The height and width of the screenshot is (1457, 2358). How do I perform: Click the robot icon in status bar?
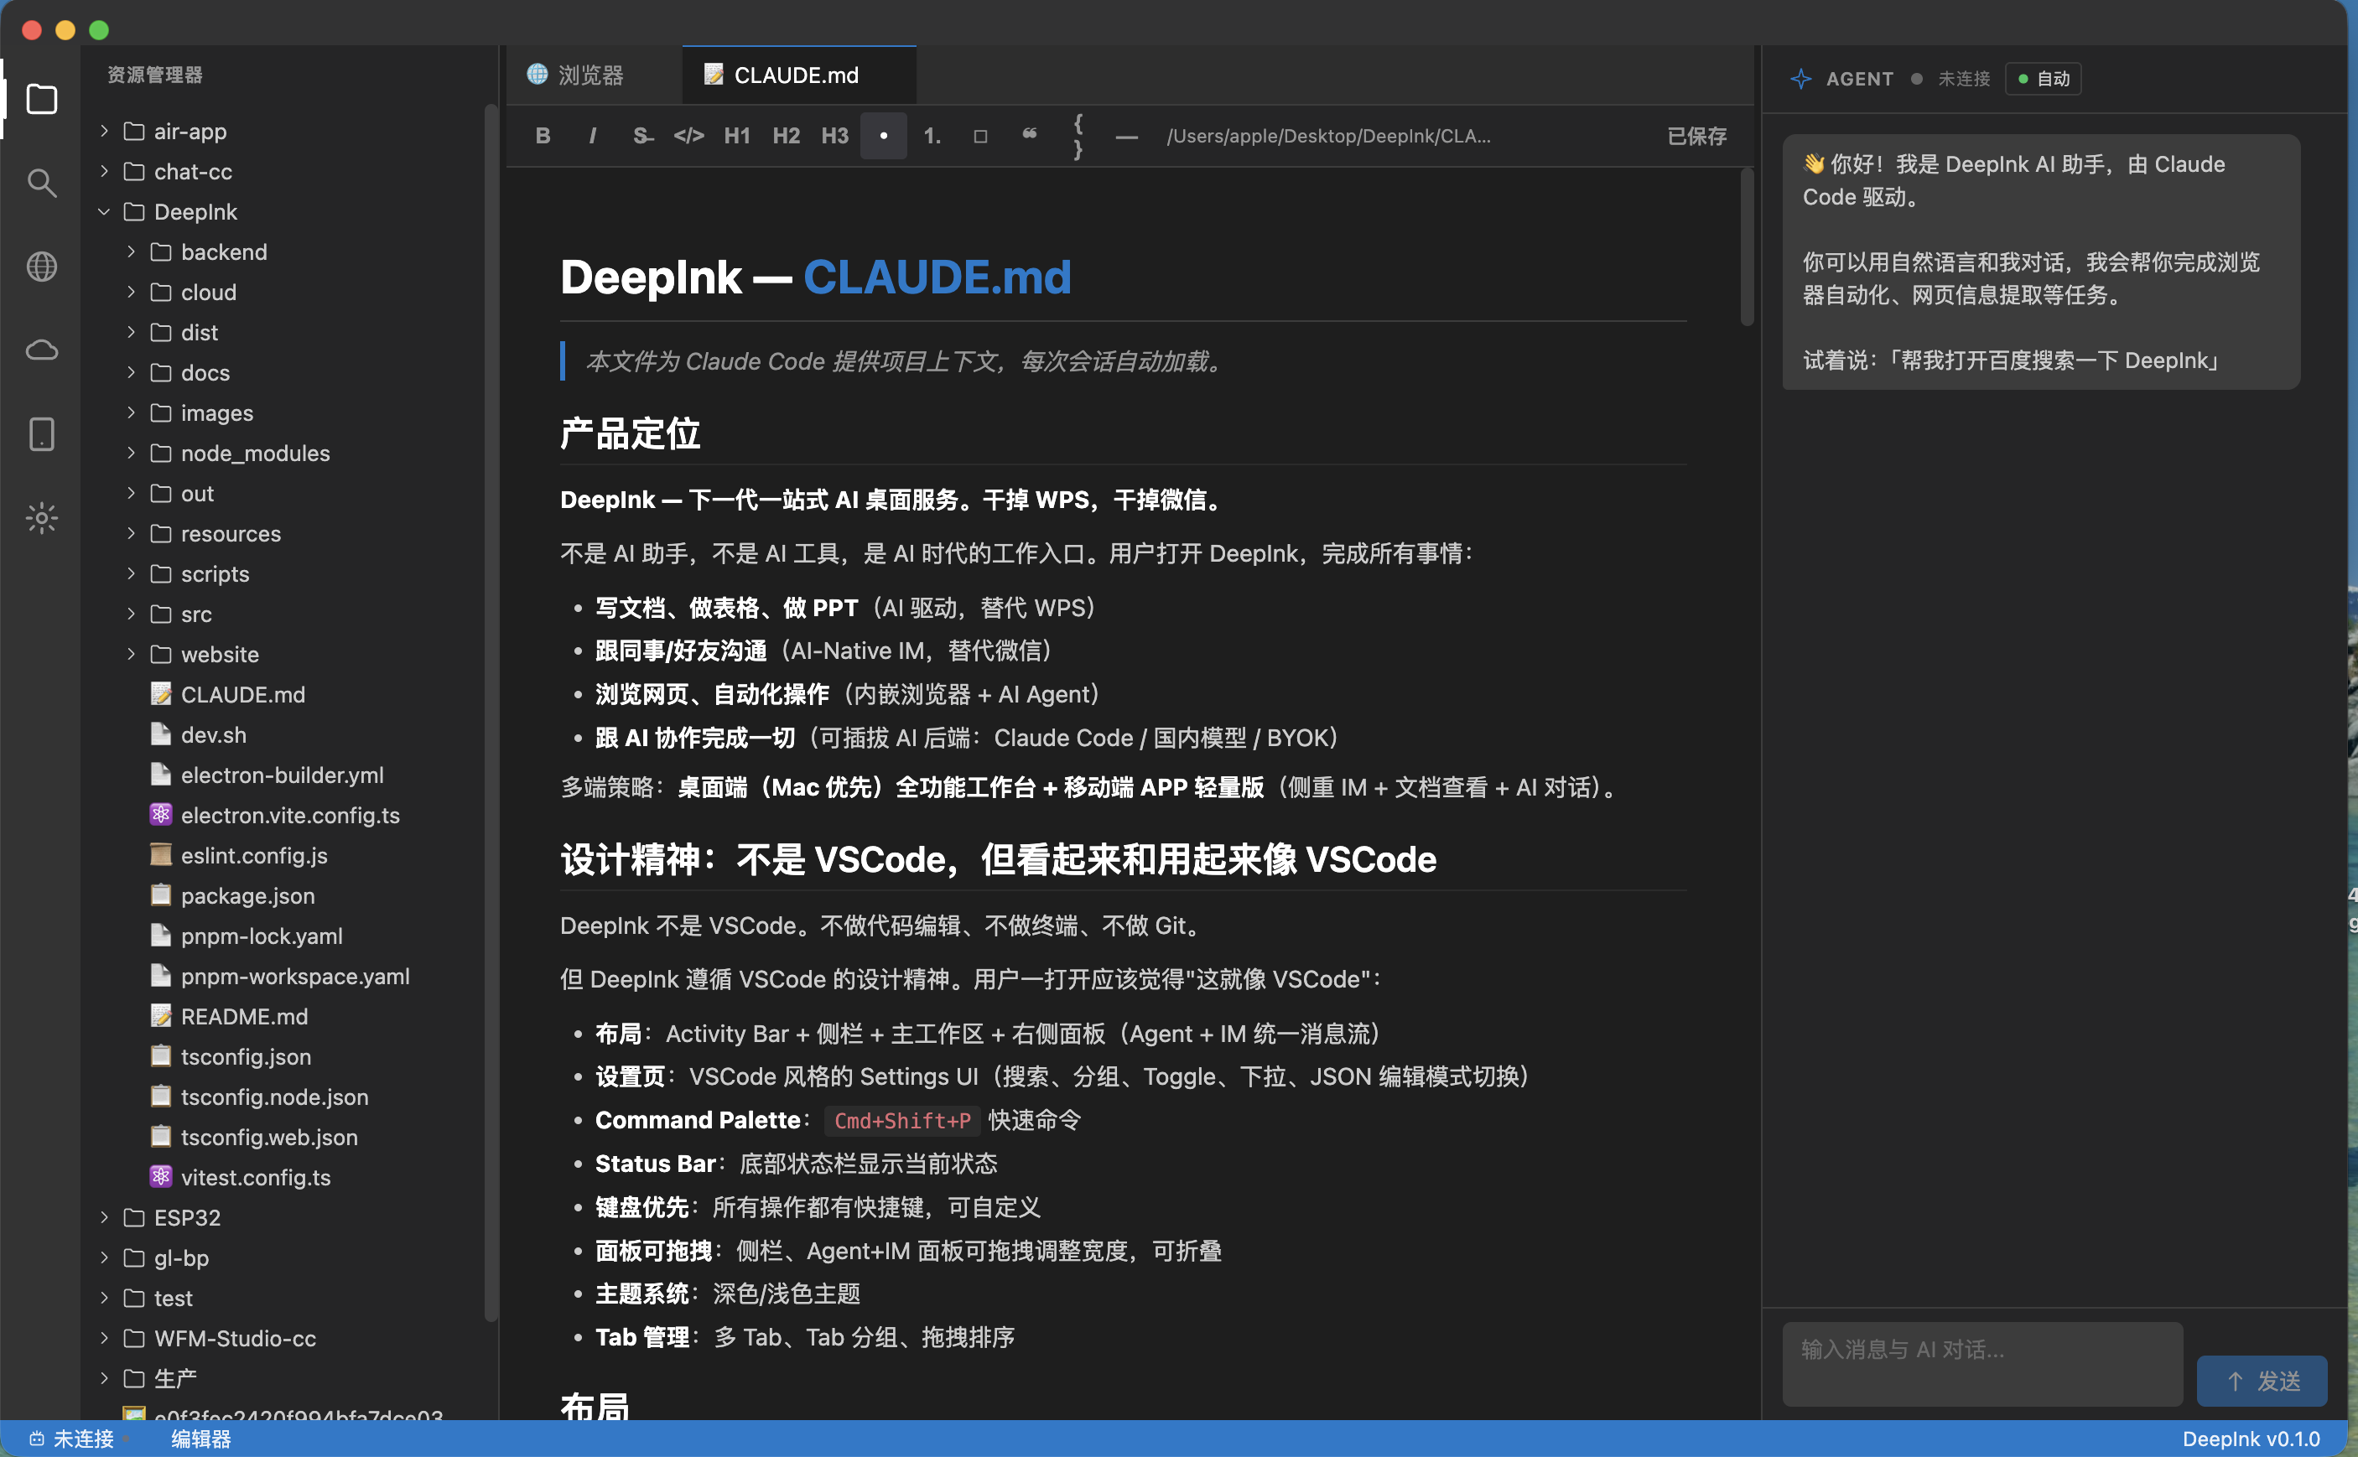pos(37,1439)
